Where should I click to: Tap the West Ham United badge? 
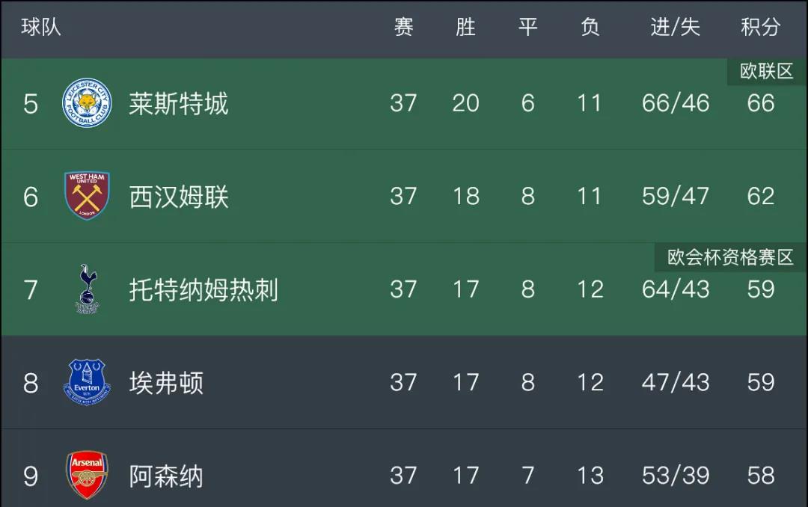pyautogui.click(x=87, y=196)
